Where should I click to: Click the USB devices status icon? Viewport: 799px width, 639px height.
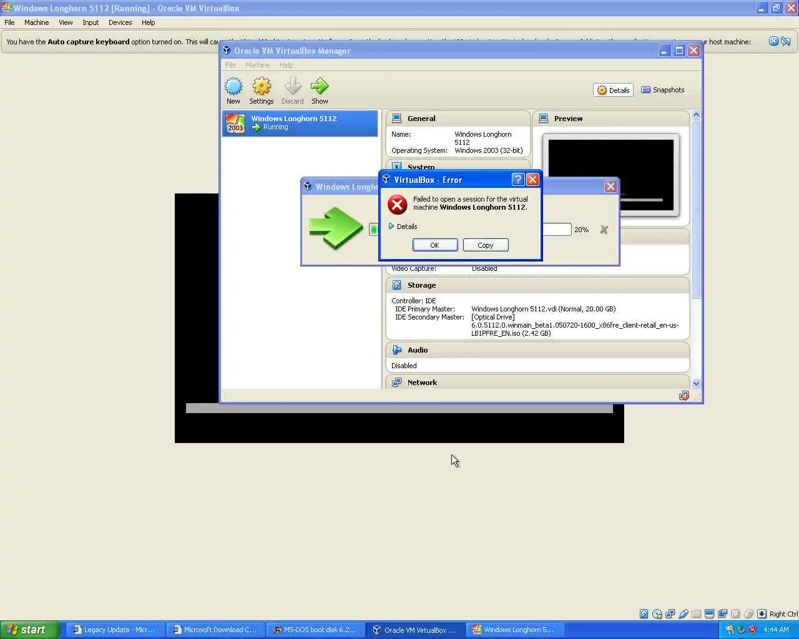(x=684, y=614)
